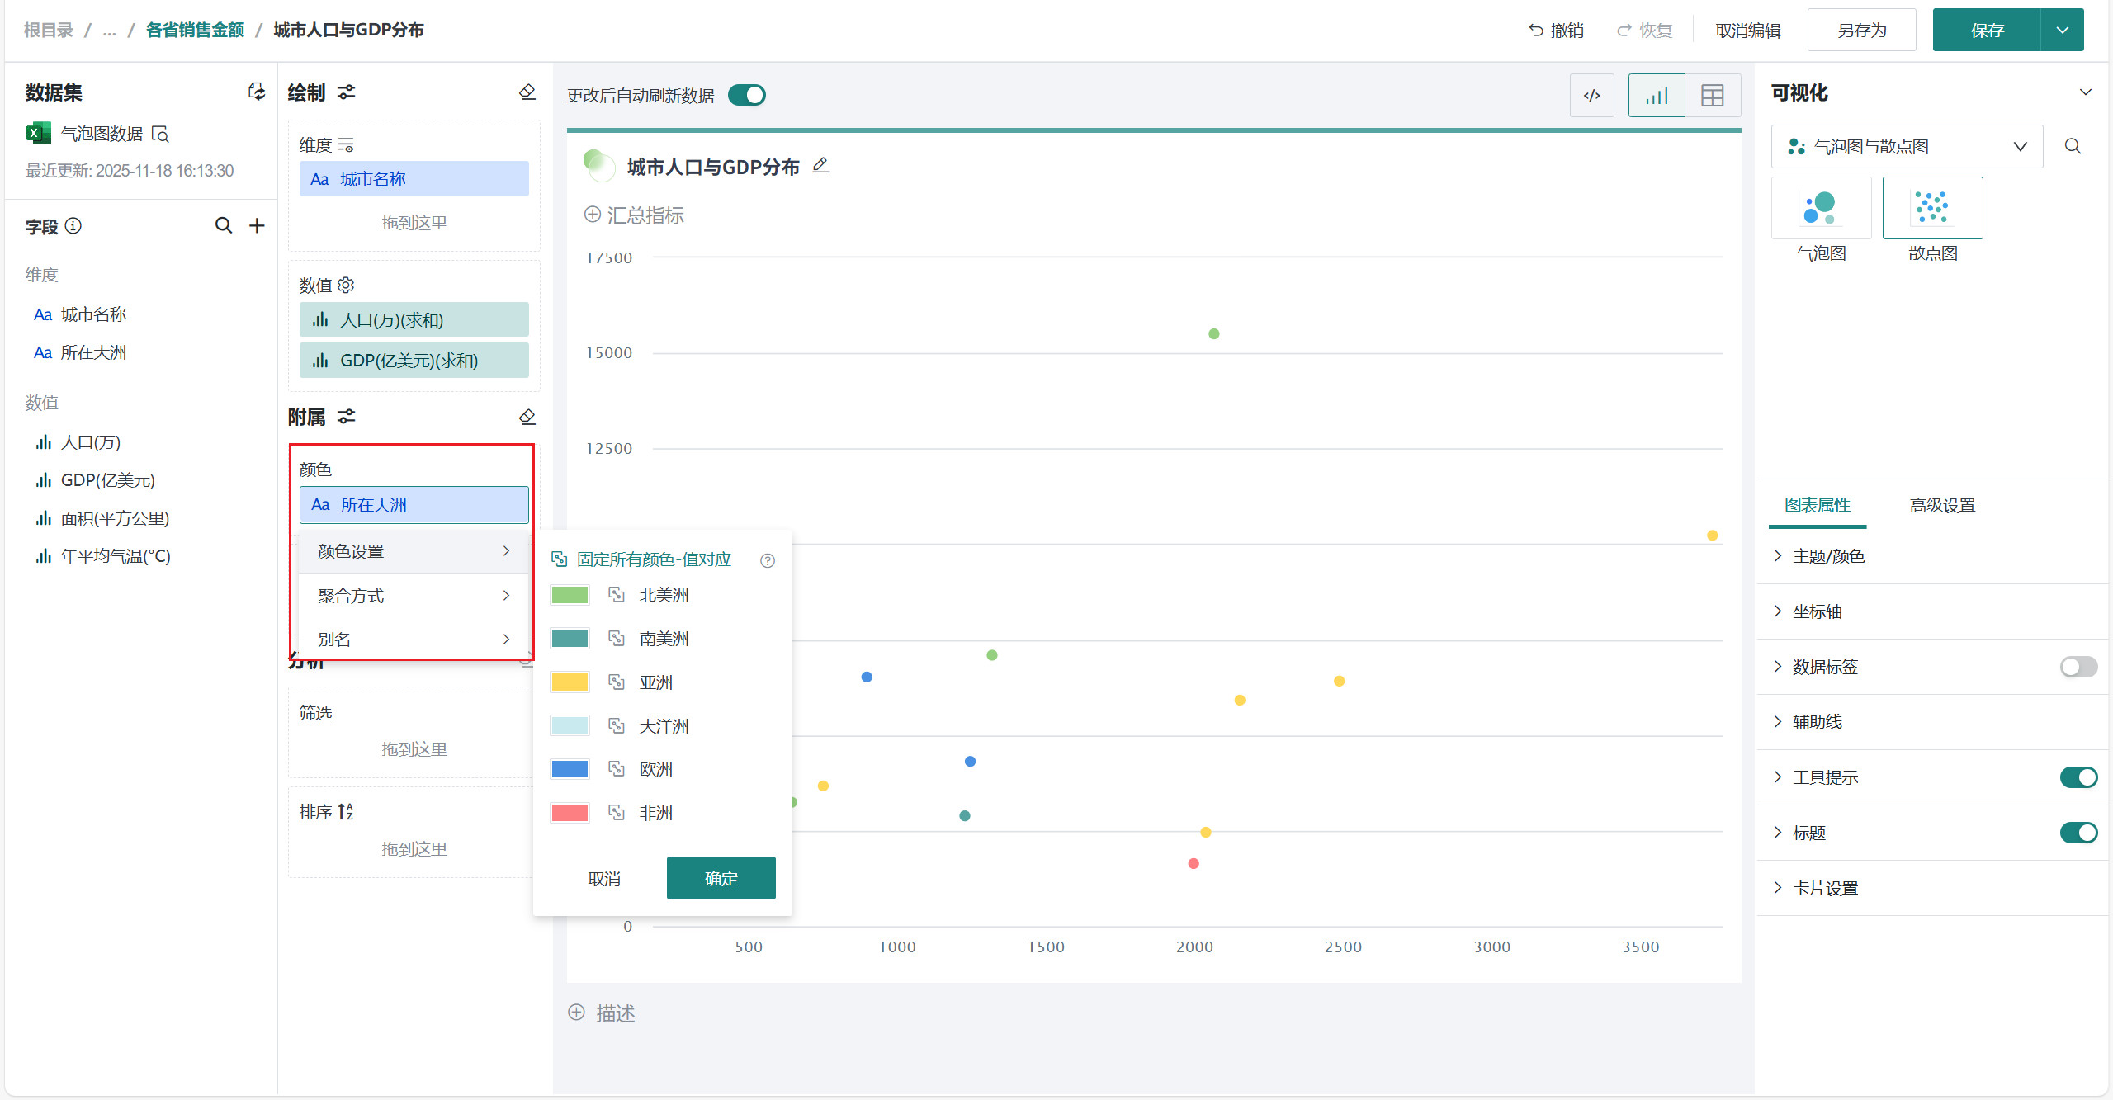
Task: Click the dataset refresh icon
Action: (x=257, y=92)
